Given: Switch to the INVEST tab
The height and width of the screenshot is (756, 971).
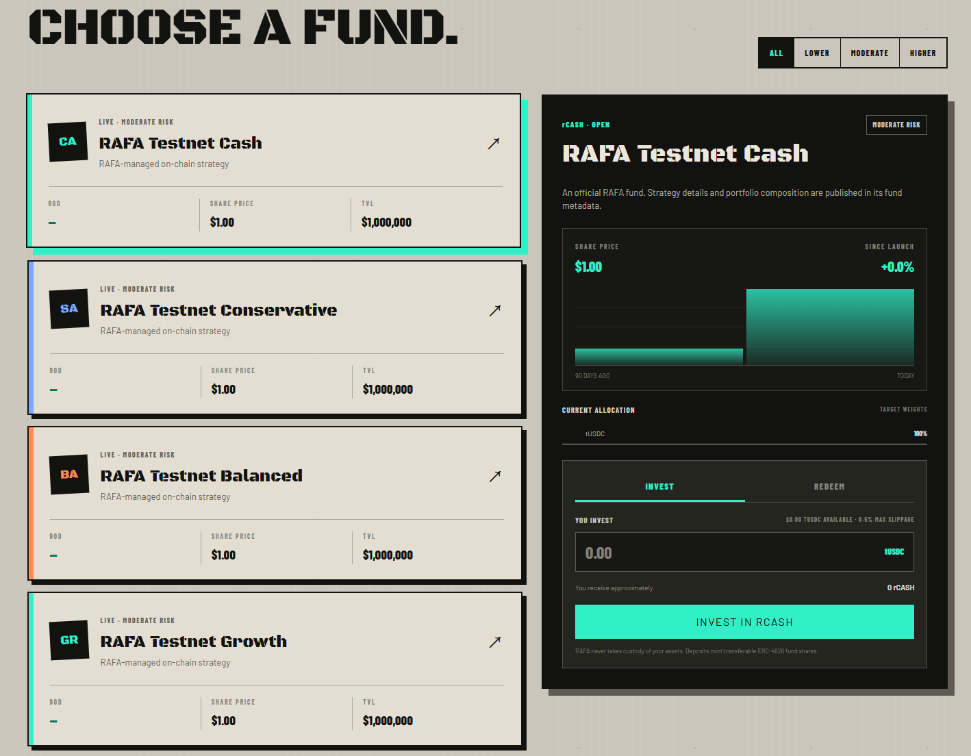Looking at the screenshot, I should 659,487.
